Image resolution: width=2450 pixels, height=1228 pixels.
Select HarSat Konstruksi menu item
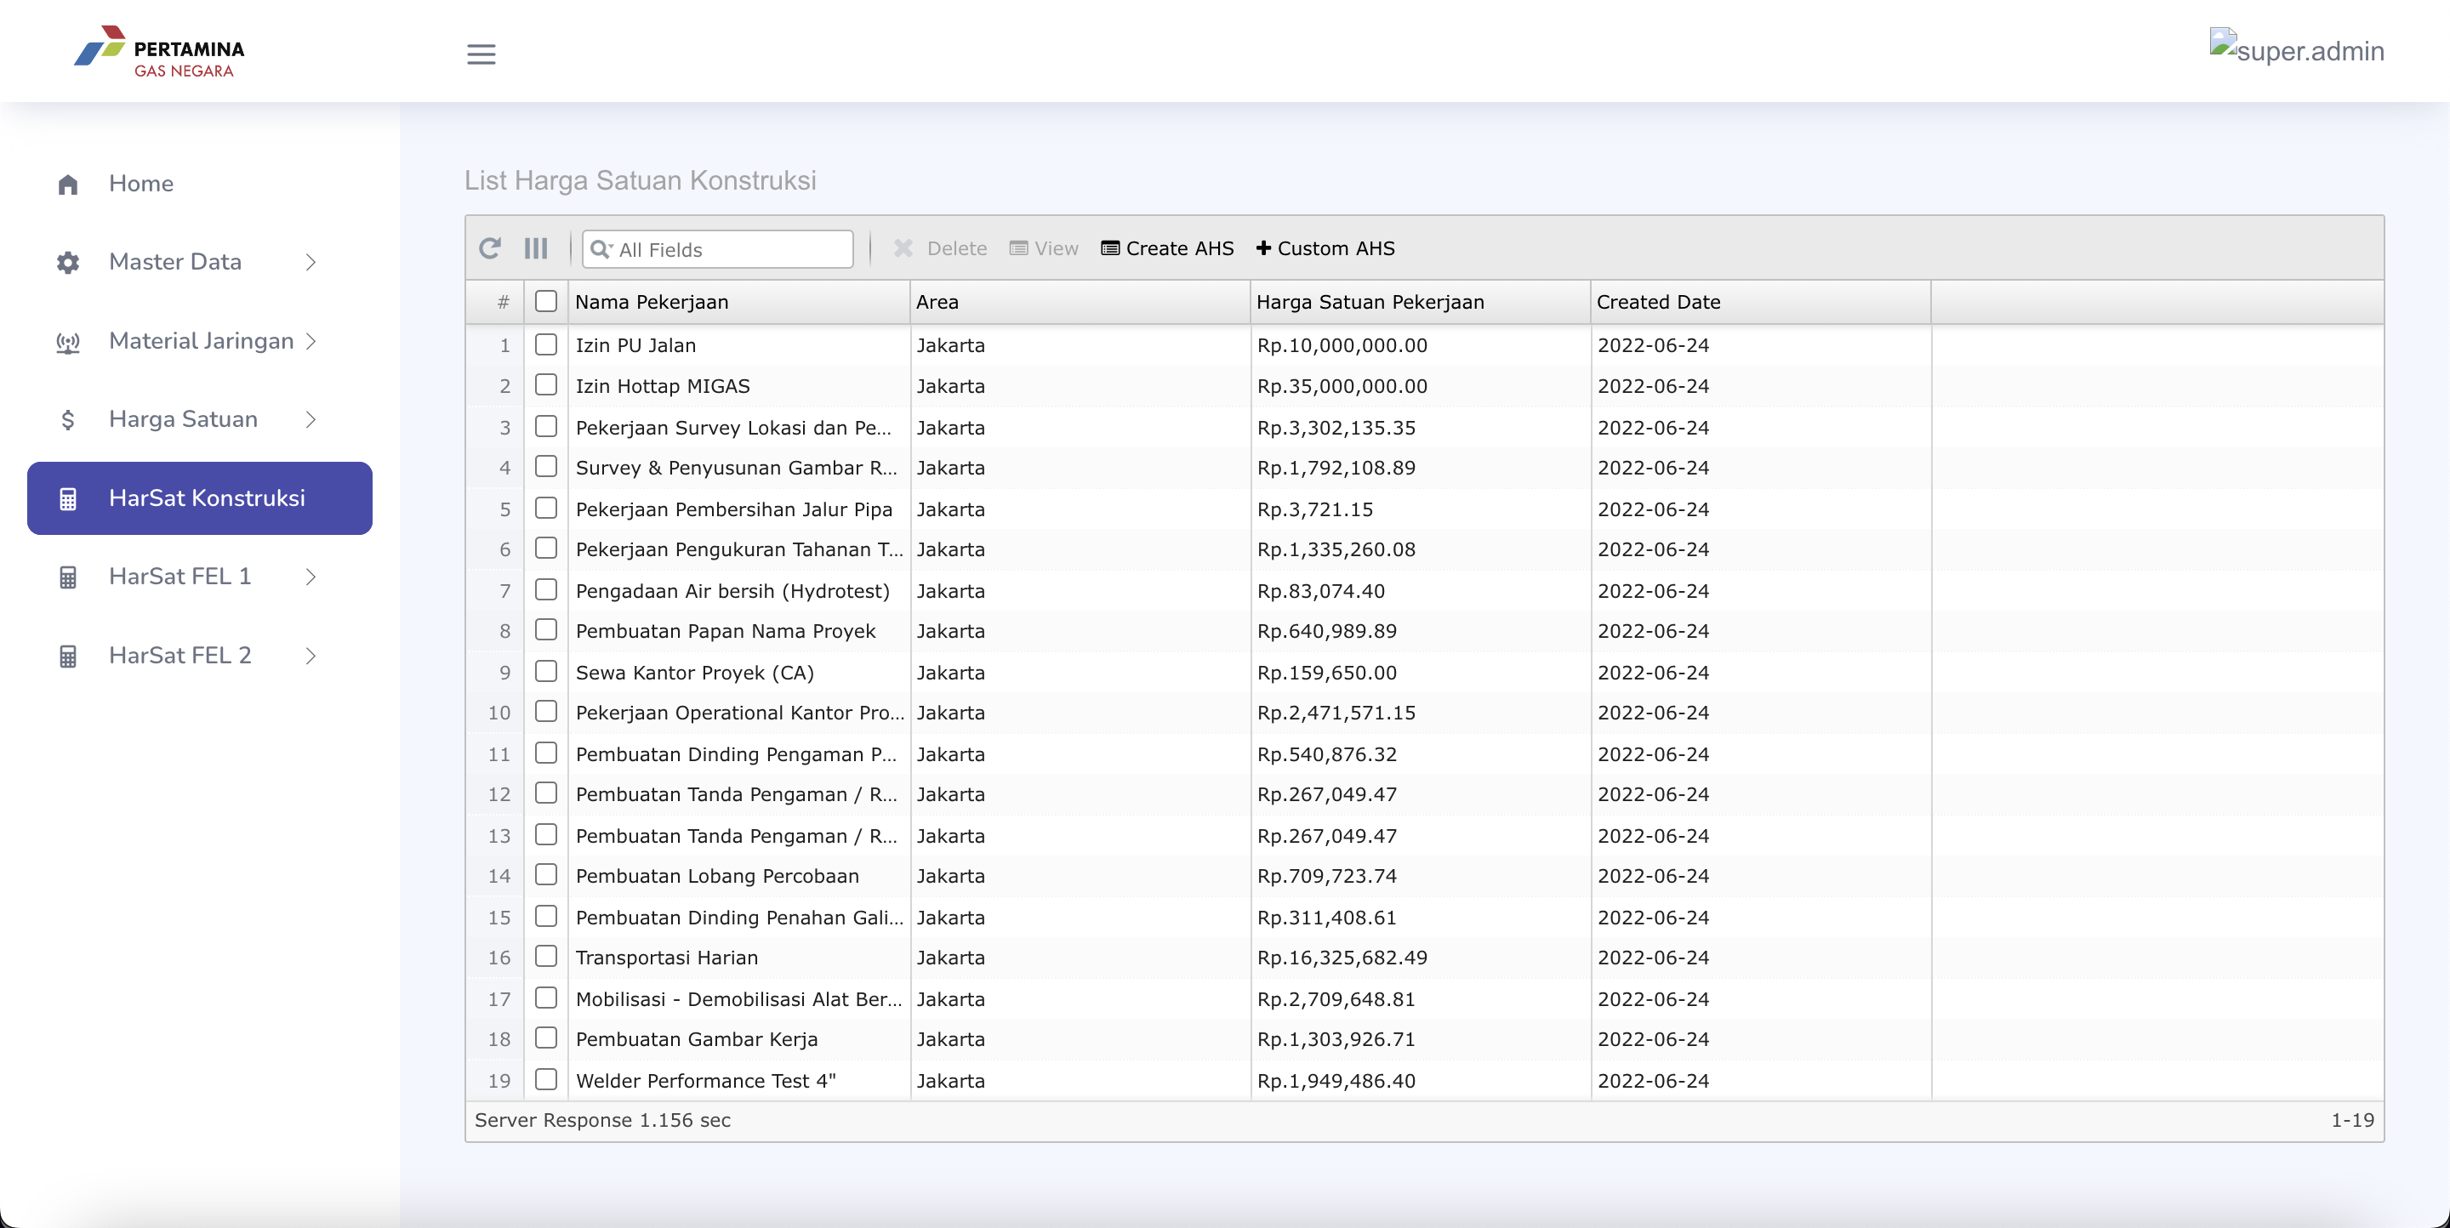coord(200,498)
